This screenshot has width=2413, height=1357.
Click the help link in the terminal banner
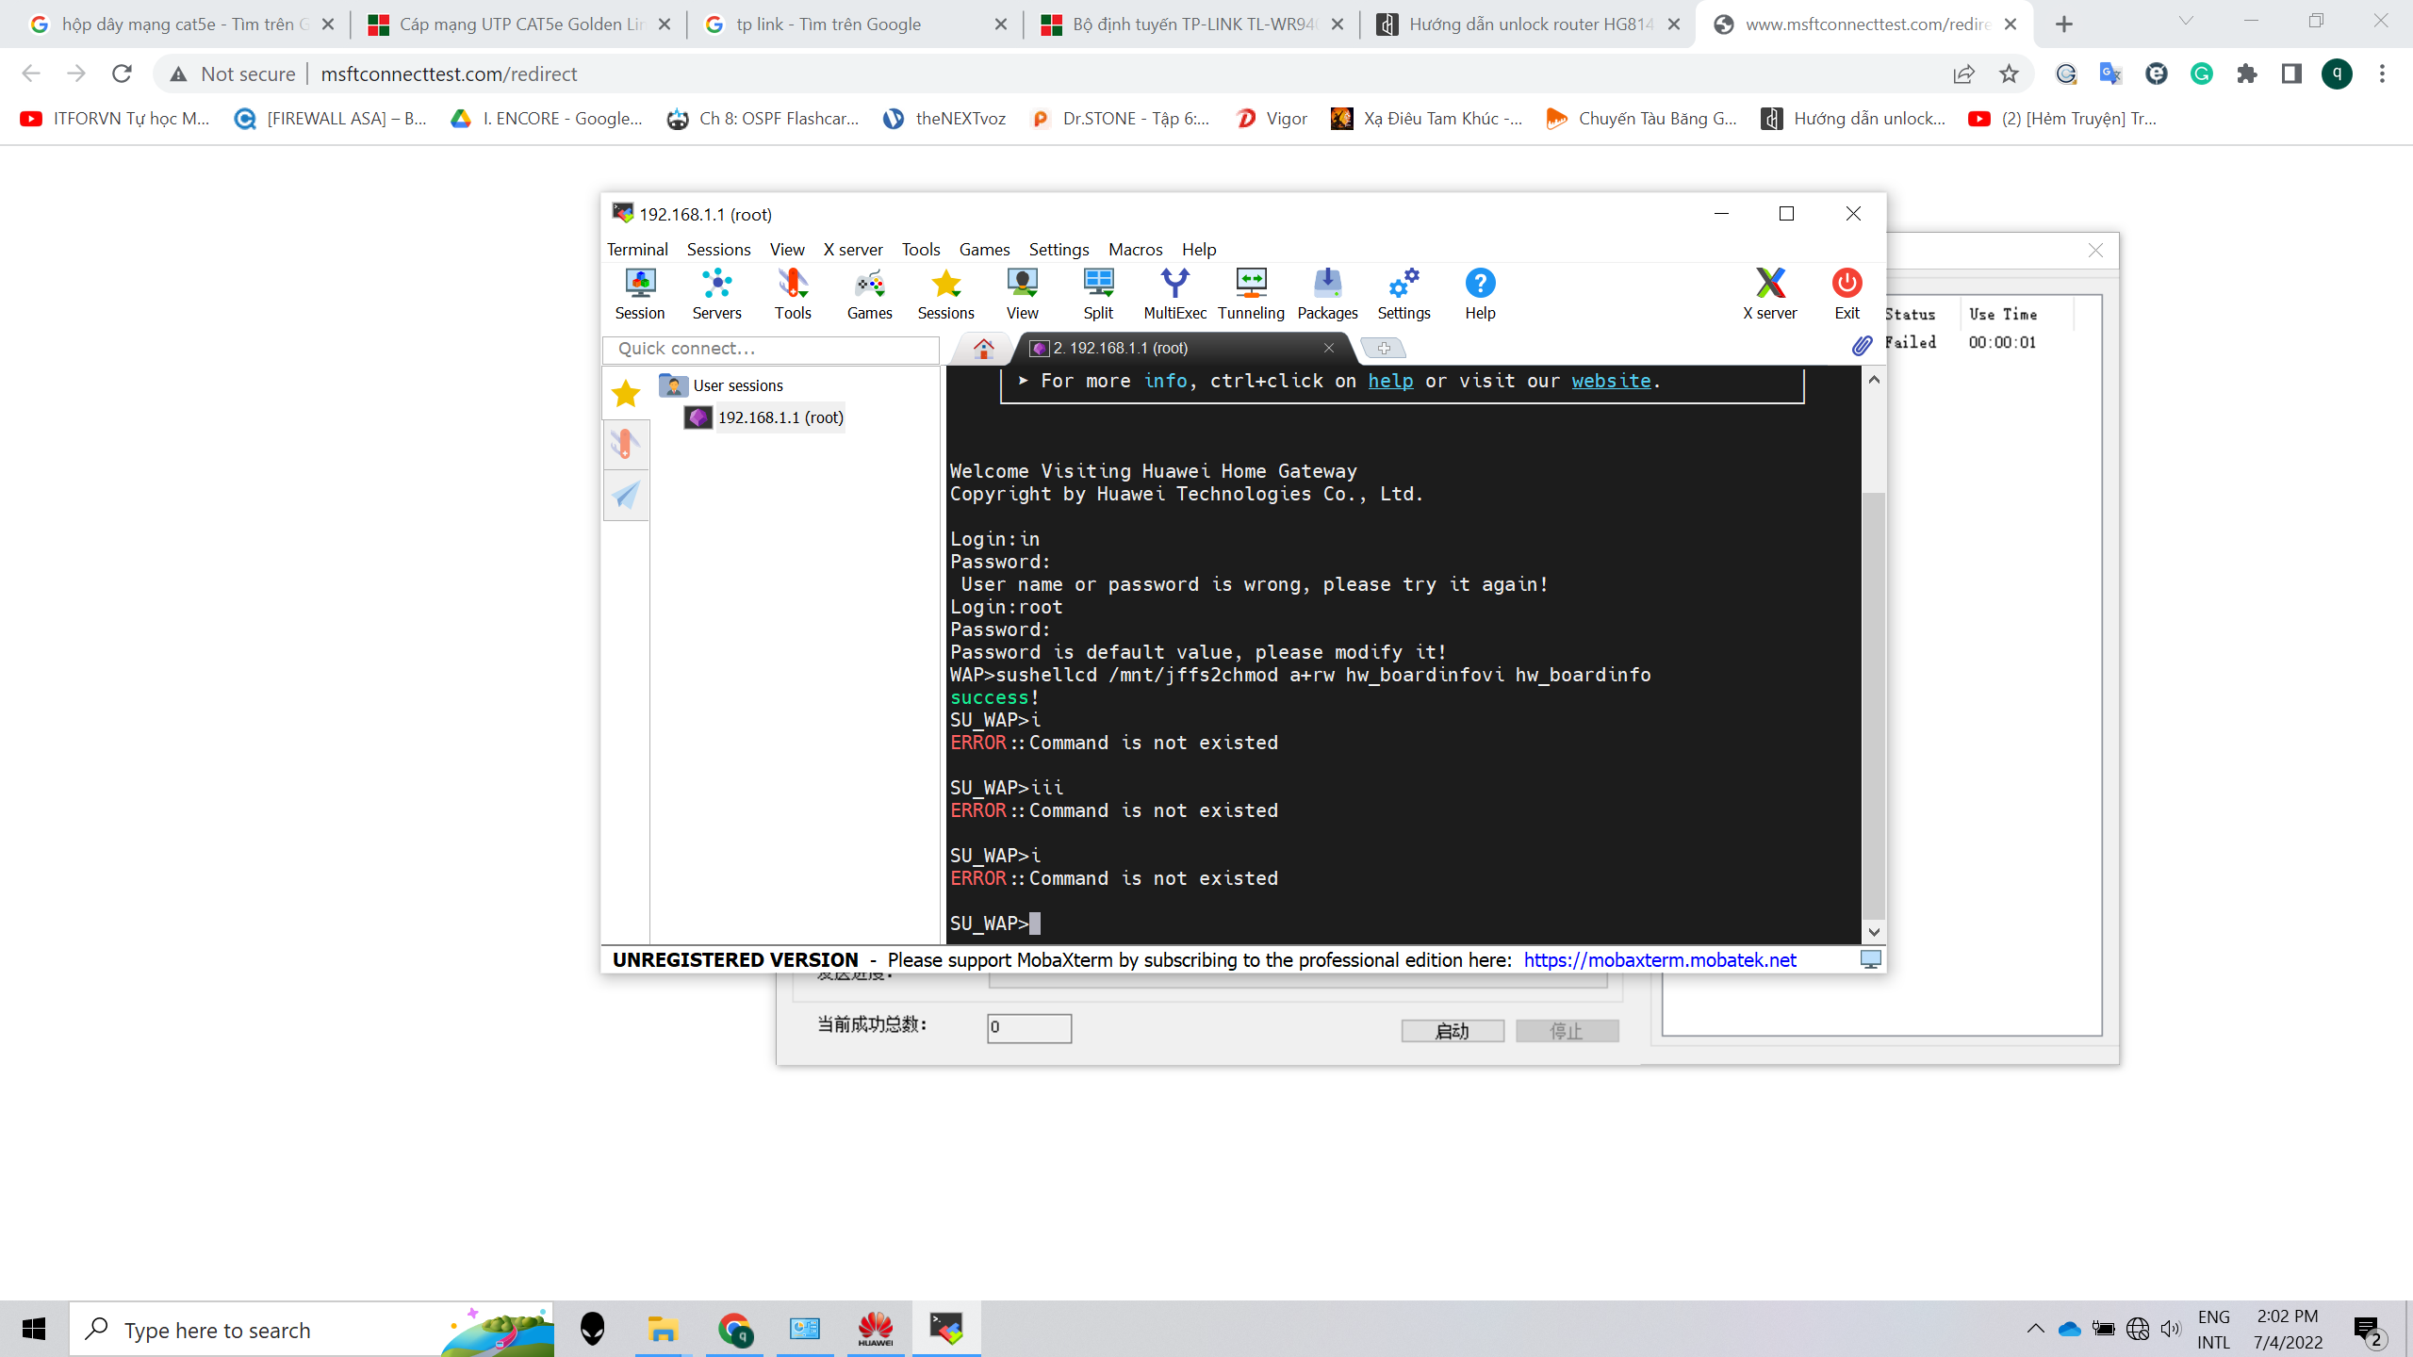click(x=1390, y=381)
